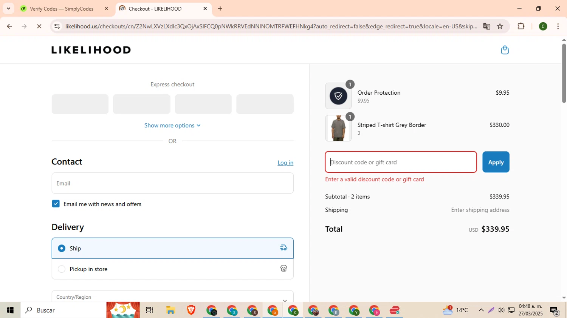
Task: Click the Enter shipping address text
Action: [480, 210]
